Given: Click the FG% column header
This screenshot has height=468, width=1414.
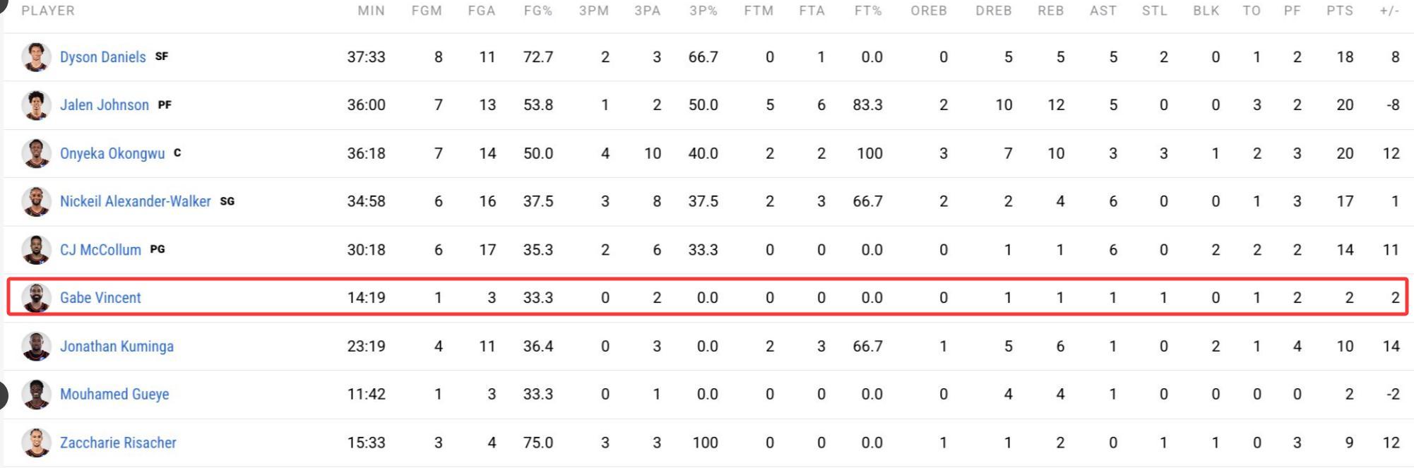Looking at the screenshot, I should [x=537, y=11].
